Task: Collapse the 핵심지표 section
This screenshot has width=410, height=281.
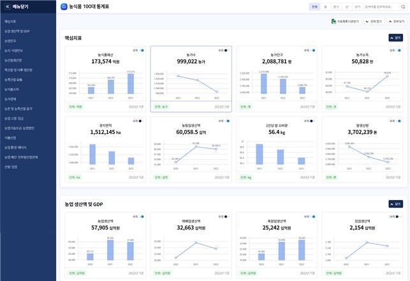Action: pyautogui.click(x=395, y=38)
